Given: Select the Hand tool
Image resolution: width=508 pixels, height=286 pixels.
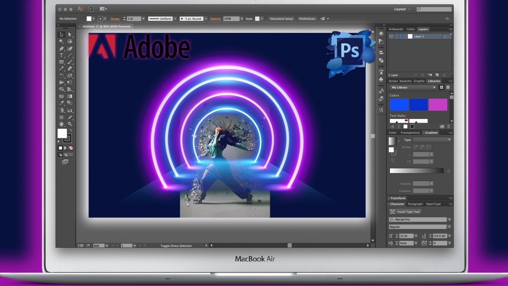Looking at the screenshot, I should click(61, 124).
